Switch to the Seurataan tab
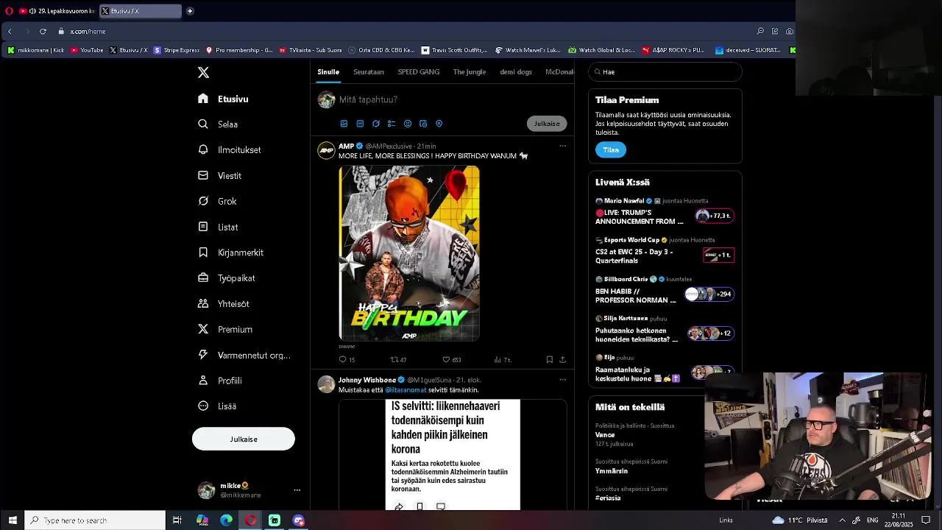The height and width of the screenshot is (530, 942). 369,72
